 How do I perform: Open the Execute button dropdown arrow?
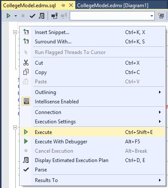(x=16, y=16)
